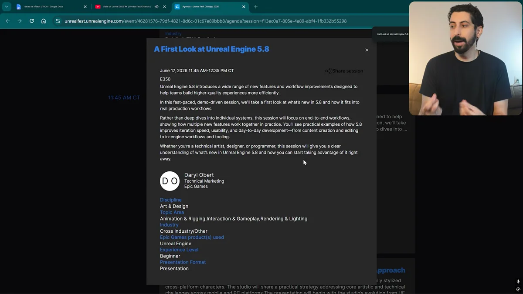This screenshot has width=523, height=294.
Task: Click the Topic Area label
Action: click(x=172, y=212)
